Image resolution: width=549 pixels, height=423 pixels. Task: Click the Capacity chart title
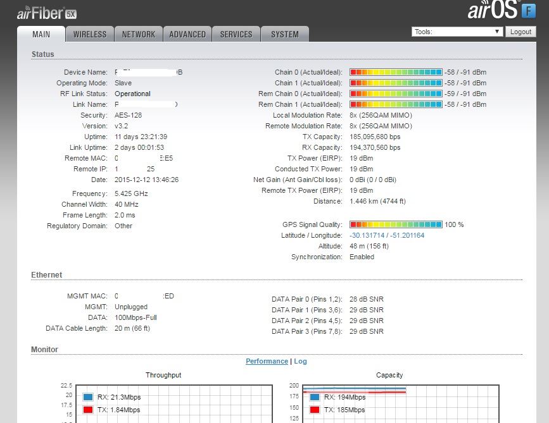pyautogui.click(x=389, y=375)
